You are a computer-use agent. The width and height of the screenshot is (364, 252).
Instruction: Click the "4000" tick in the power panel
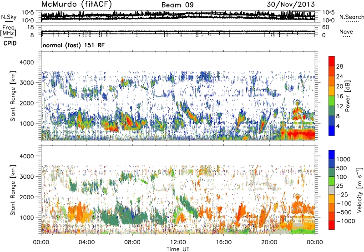[x=27, y=62]
